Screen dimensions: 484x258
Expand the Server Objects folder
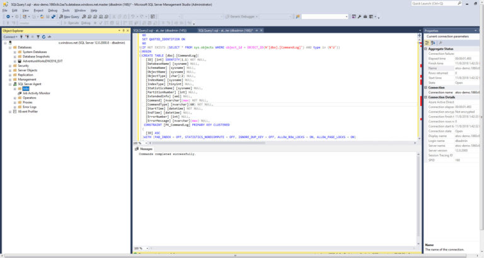[10, 71]
